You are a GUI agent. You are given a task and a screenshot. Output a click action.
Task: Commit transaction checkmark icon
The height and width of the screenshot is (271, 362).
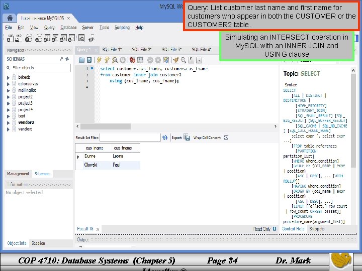150,60
